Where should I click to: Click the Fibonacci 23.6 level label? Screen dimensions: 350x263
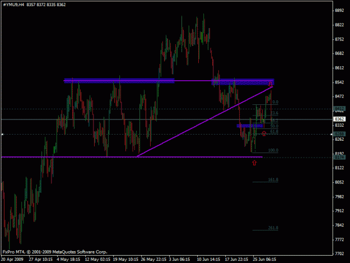274,113
